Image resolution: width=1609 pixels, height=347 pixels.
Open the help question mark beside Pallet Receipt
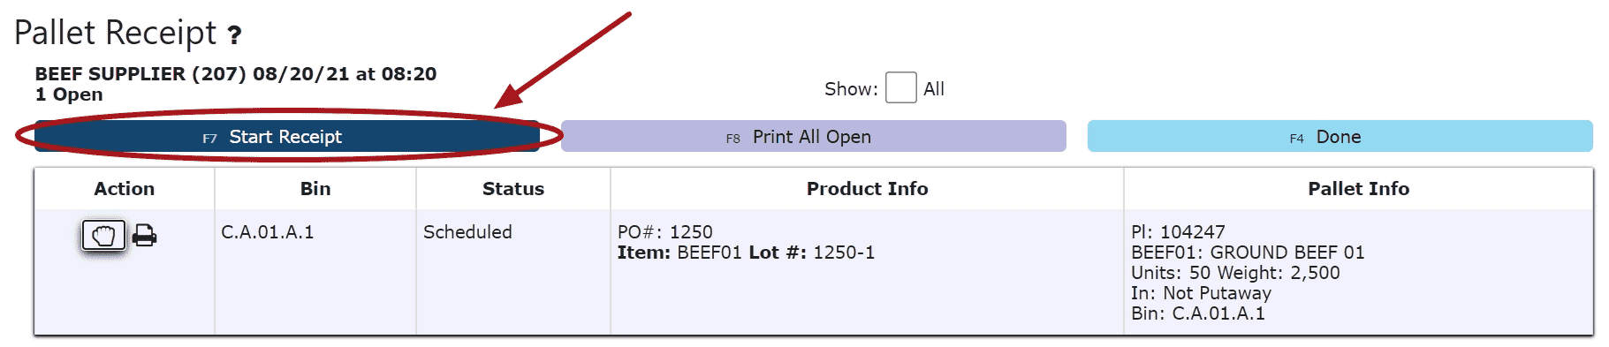tap(234, 35)
